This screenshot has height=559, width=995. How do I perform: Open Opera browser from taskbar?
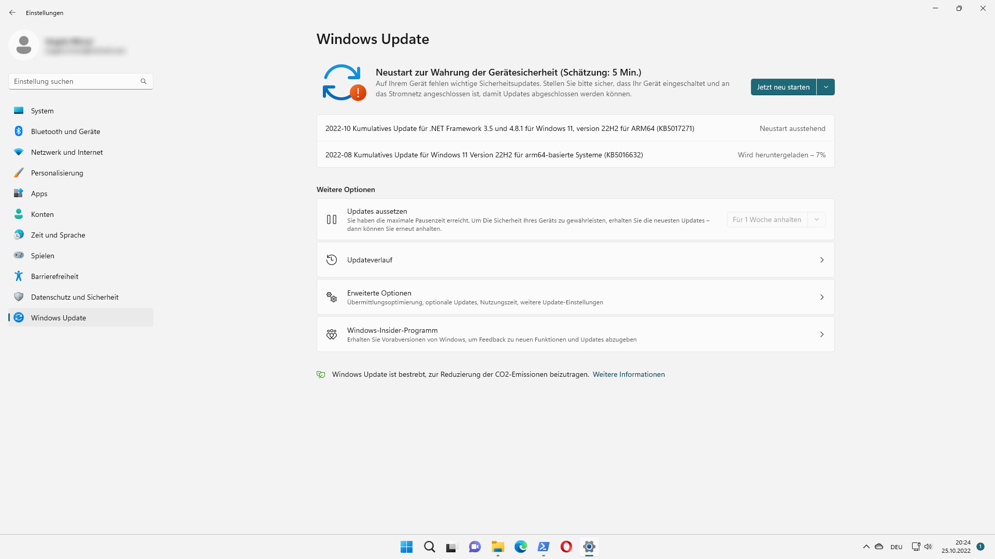click(566, 547)
